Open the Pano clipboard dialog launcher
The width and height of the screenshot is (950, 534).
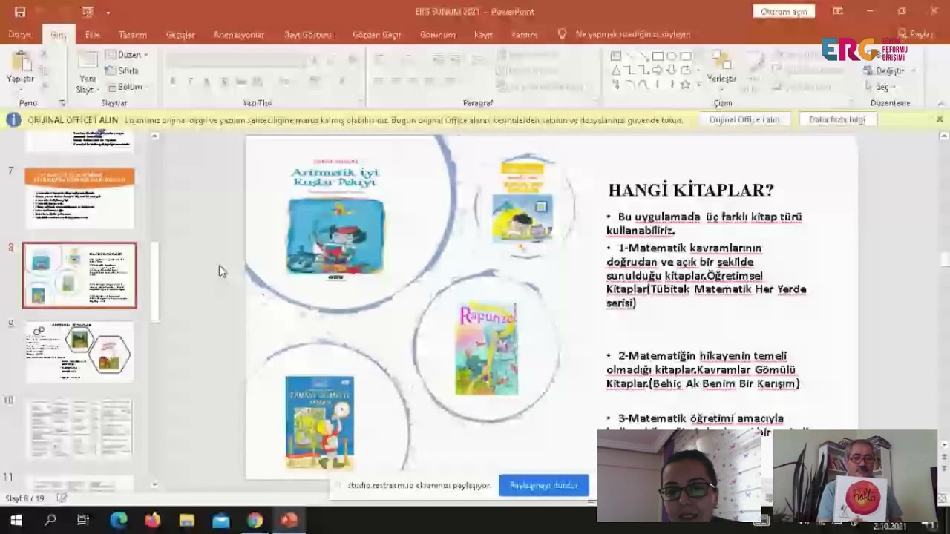pyautogui.click(x=62, y=103)
